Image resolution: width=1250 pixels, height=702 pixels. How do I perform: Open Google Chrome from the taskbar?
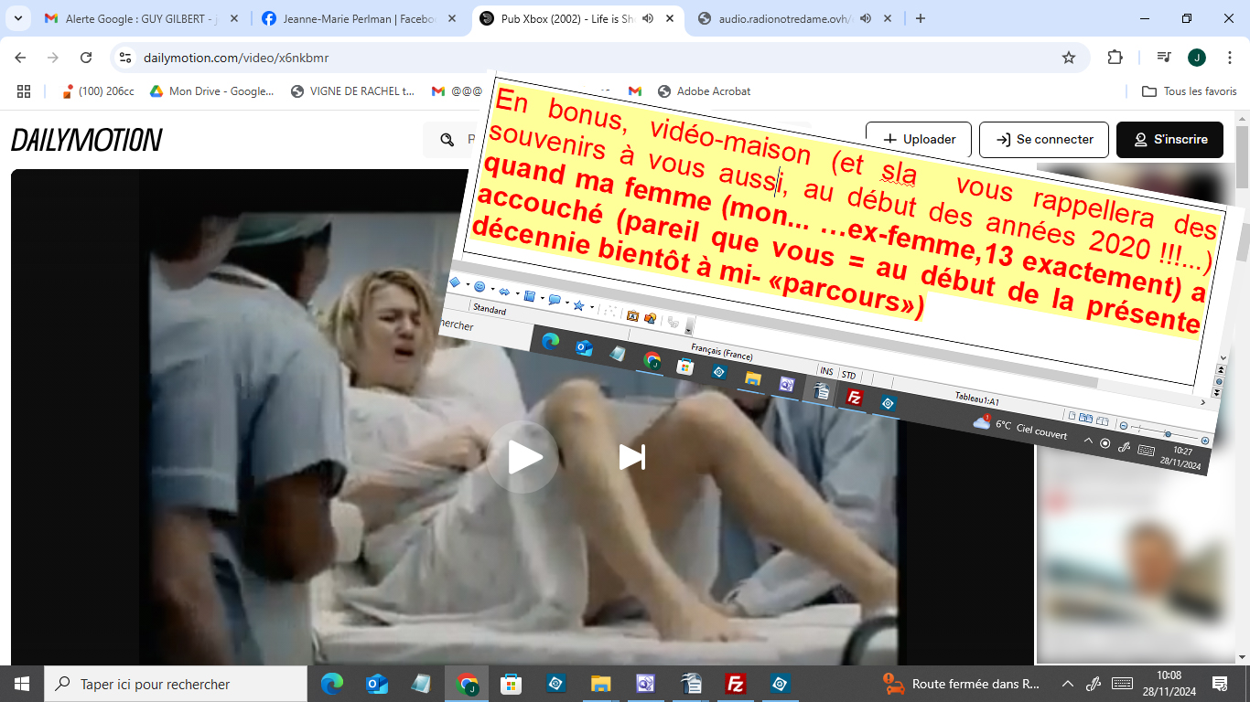pyautogui.click(x=467, y=684)
